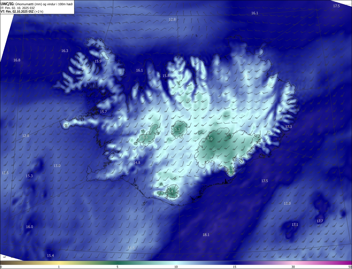Select the 16.8 value label over the sea
The image size is (352, 269).
pyautogui.click(x=17, y=60)
